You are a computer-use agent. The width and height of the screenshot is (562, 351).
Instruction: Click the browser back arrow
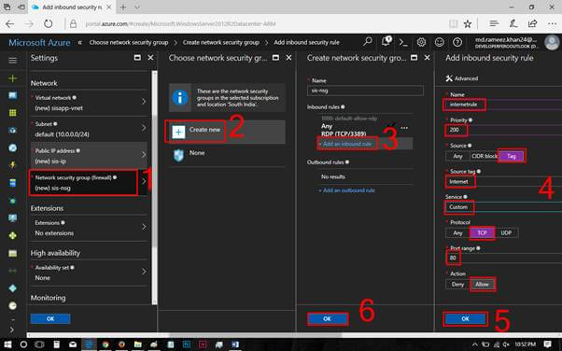click(10, 24)
